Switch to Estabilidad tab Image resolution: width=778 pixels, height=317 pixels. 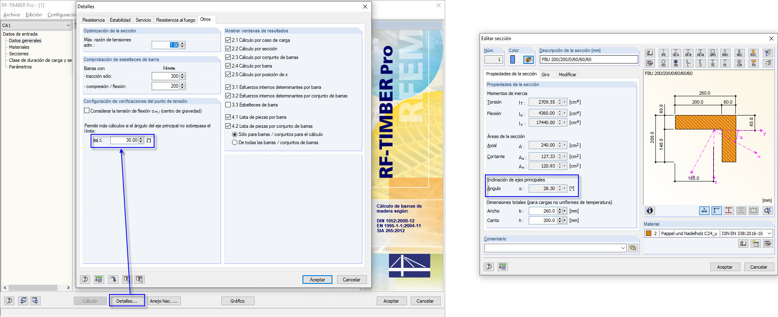[120, 20]
